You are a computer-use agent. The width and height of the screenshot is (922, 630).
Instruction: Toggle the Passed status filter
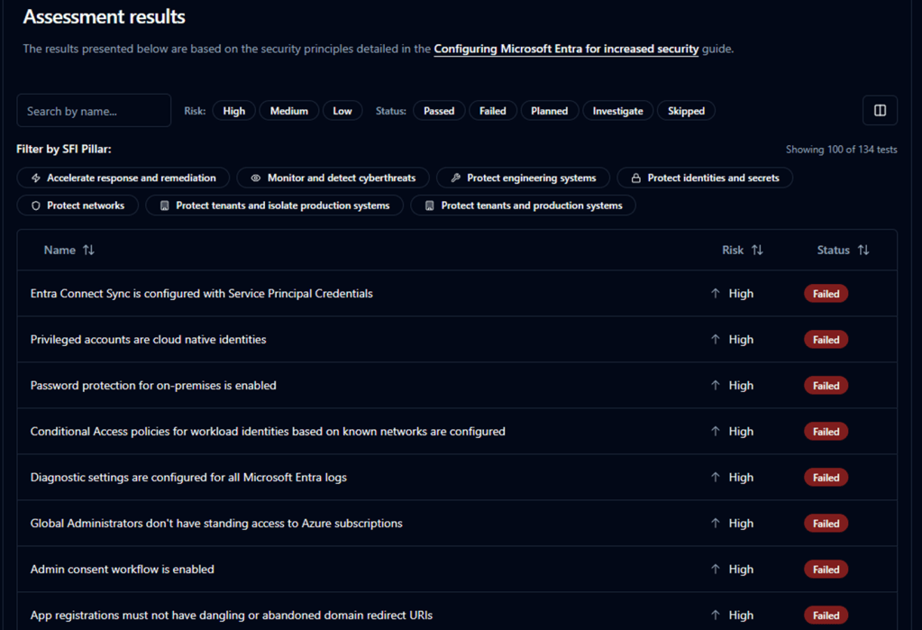coord(439,111)
